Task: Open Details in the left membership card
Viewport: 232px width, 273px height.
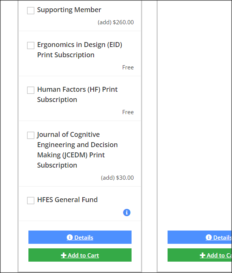Action: click(80, 237)
